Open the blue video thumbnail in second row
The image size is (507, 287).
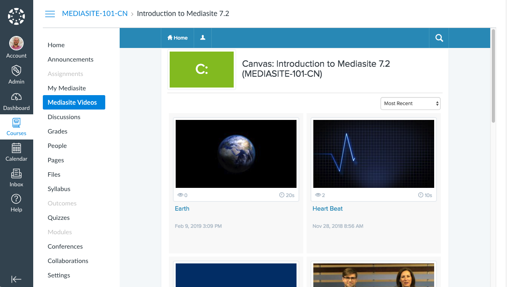coord(236,275)
